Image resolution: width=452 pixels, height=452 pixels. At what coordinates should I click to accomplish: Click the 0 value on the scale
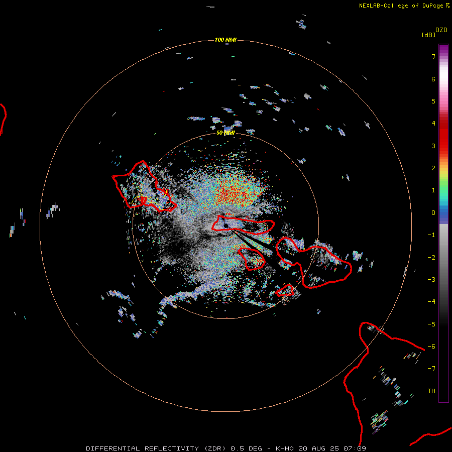tap(433, 213)
